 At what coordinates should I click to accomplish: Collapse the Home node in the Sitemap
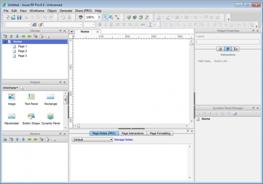pos(5,42)
